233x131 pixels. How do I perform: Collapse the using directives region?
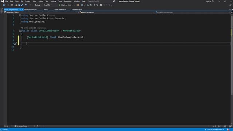point(20,15)
